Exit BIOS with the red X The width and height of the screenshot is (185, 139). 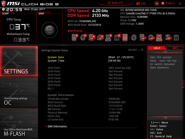pos(180,4)
